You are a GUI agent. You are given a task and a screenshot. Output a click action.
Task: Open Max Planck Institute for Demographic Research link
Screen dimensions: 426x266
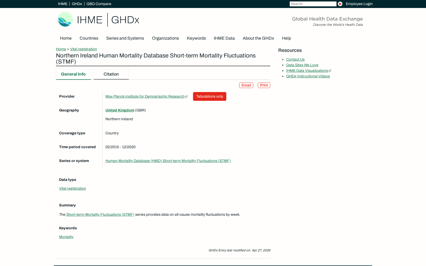click(145, 96)
